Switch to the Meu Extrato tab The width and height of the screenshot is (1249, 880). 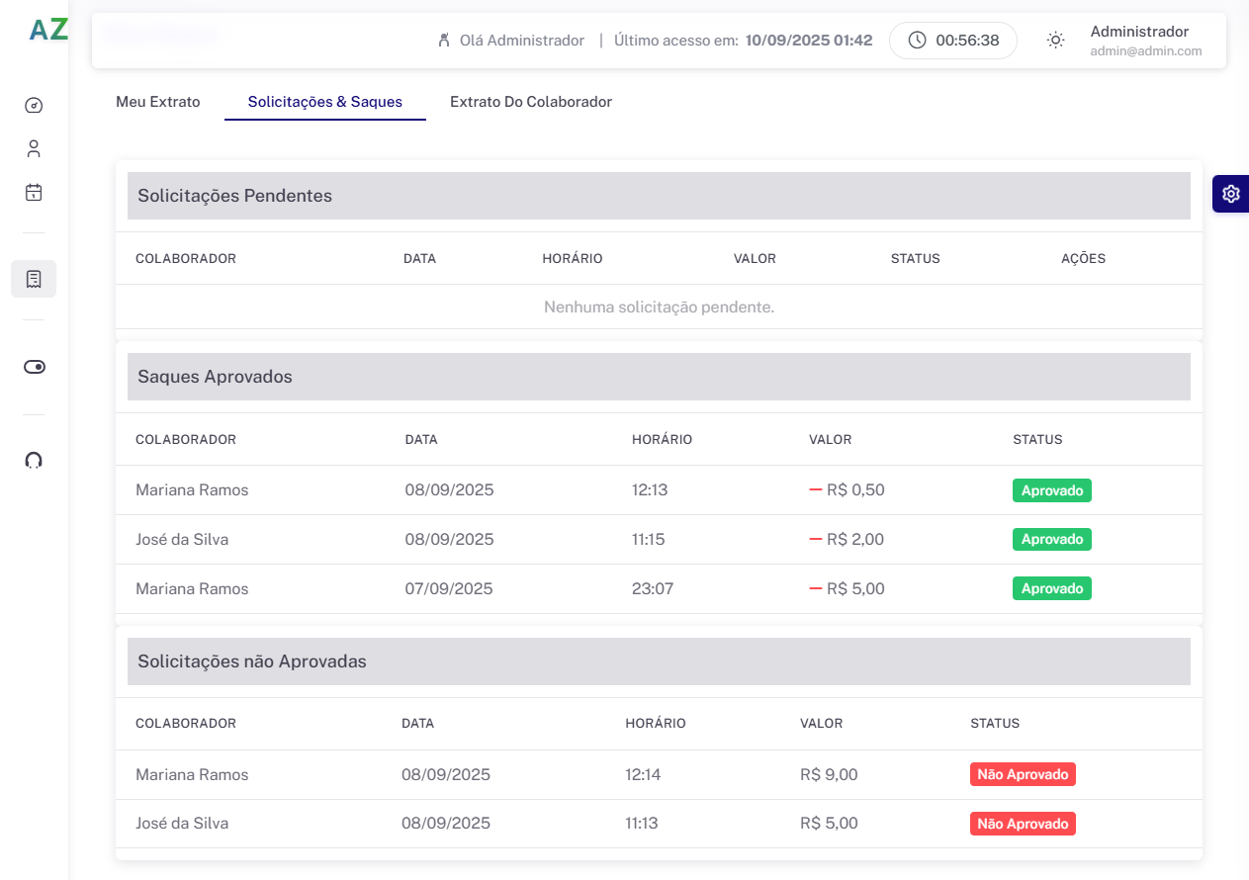pos(158,102)
